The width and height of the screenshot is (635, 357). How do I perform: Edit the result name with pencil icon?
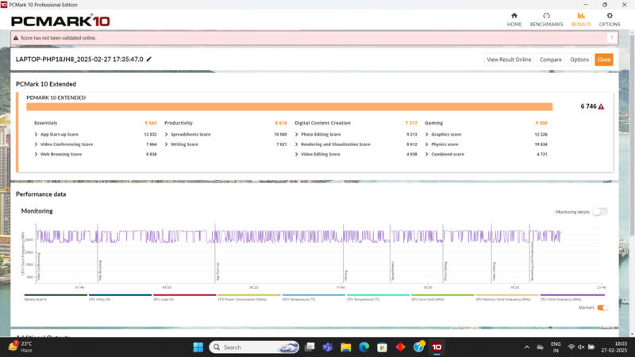coord(149,59)
